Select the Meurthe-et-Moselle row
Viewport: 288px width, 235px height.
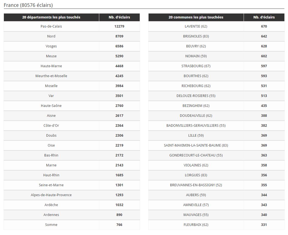[72, 76]
